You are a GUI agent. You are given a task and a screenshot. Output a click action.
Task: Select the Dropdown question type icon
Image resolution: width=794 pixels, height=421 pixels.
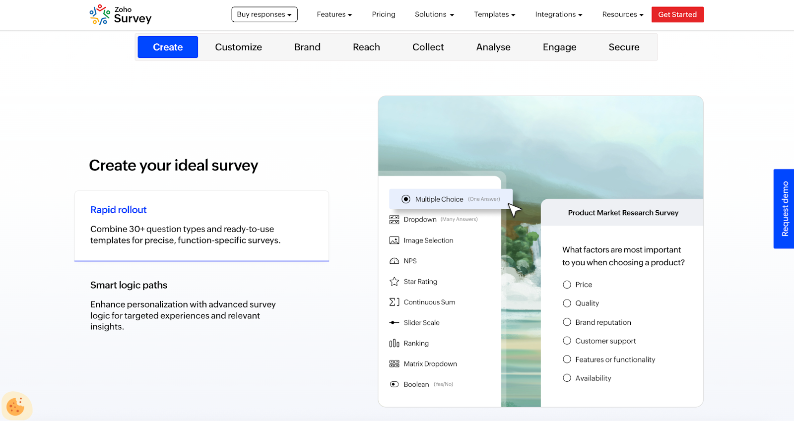[394, 220]
